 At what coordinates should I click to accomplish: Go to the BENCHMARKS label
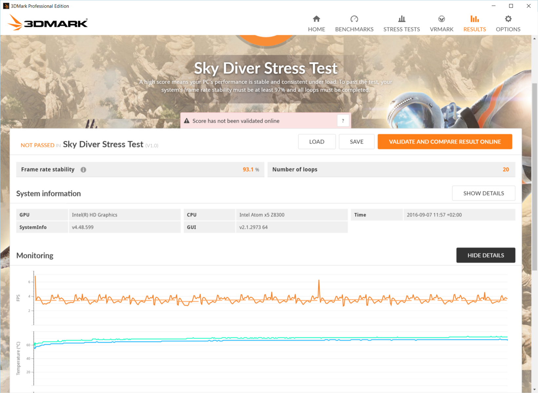point(354,29)
